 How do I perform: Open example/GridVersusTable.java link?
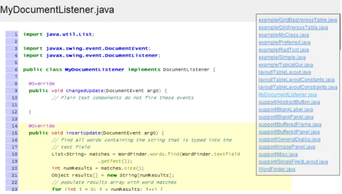293,28
